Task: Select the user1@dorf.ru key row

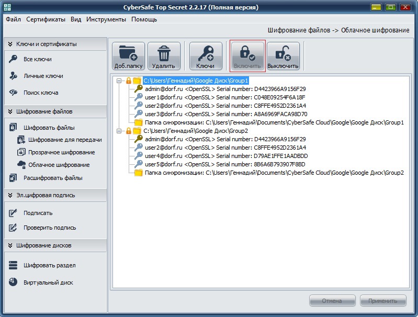Action: tap(225, 97)
